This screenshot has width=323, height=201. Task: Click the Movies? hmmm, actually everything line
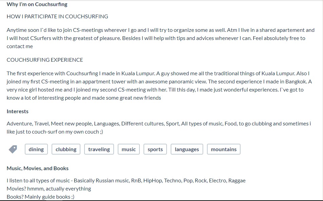pos(49,189)
